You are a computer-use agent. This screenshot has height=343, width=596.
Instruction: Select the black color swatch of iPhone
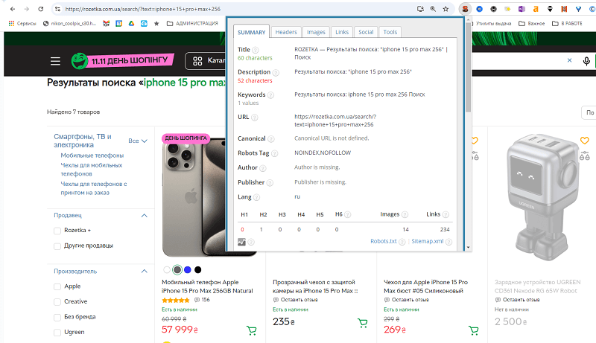pos(197,270)
